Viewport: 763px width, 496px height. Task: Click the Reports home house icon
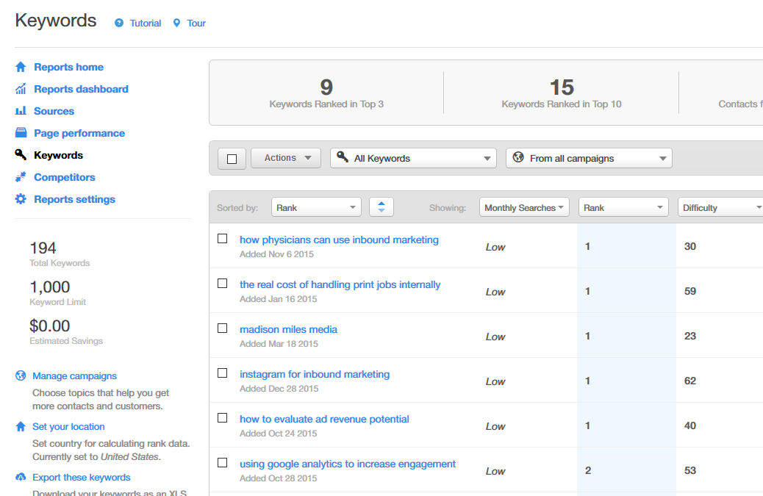pyautogui.click(x=21, y=67)
